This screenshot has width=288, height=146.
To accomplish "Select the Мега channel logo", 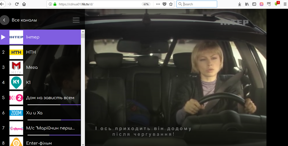I will point(16,67).
